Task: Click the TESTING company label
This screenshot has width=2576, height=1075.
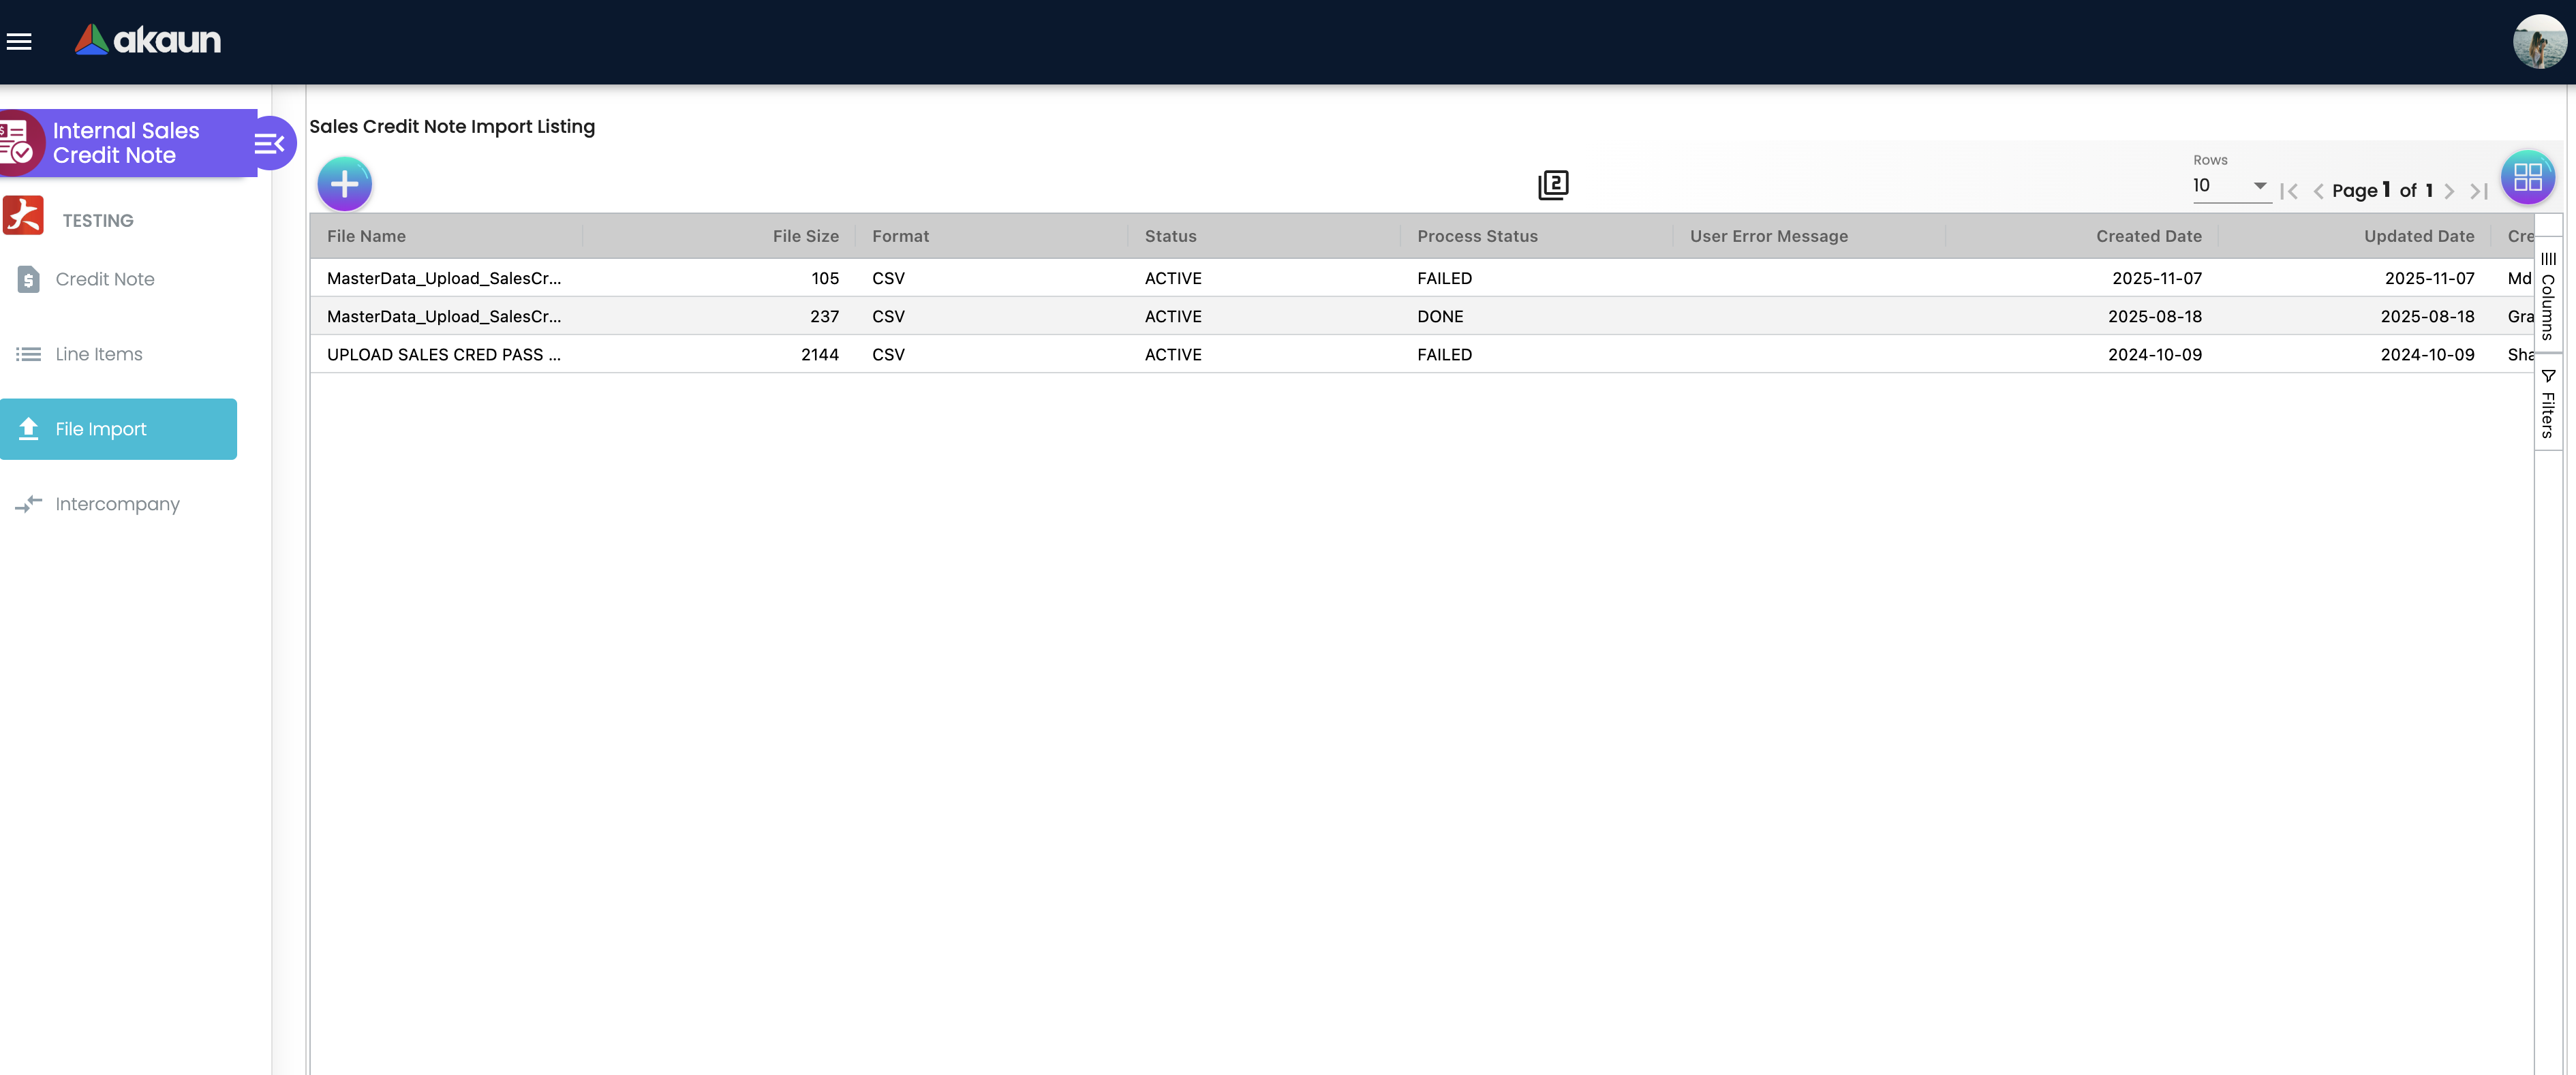Action: tap(98, 220)
